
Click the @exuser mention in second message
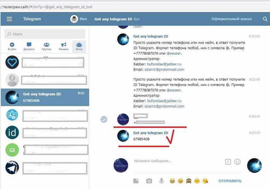pyautogui.click(x=174, y=90)
